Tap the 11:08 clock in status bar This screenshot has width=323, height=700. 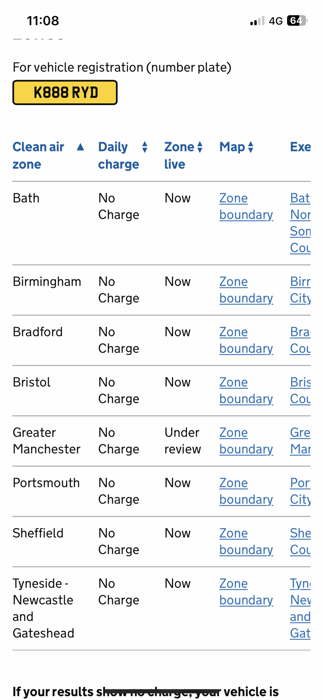pyautogui.click(x=43, y=21)
